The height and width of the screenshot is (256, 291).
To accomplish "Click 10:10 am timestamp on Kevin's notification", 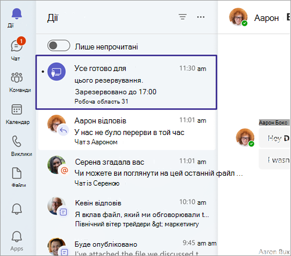I will tap(193, 202).
